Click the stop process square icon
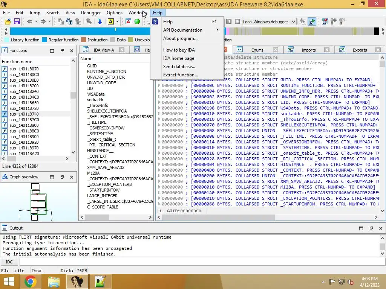 click(x=237, y=21)
